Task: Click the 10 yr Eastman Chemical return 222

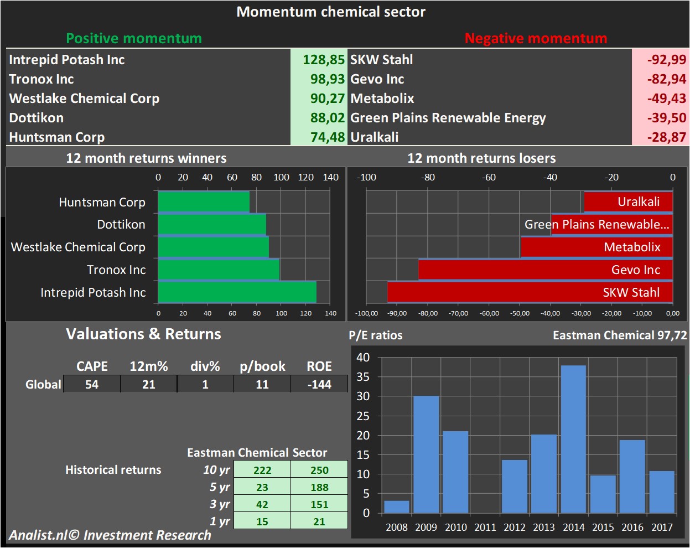Action: point(262,470)
